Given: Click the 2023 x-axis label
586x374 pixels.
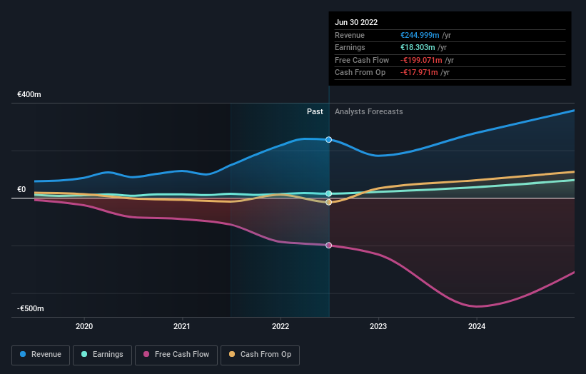Looking at the screenshot, I should 378,327.
